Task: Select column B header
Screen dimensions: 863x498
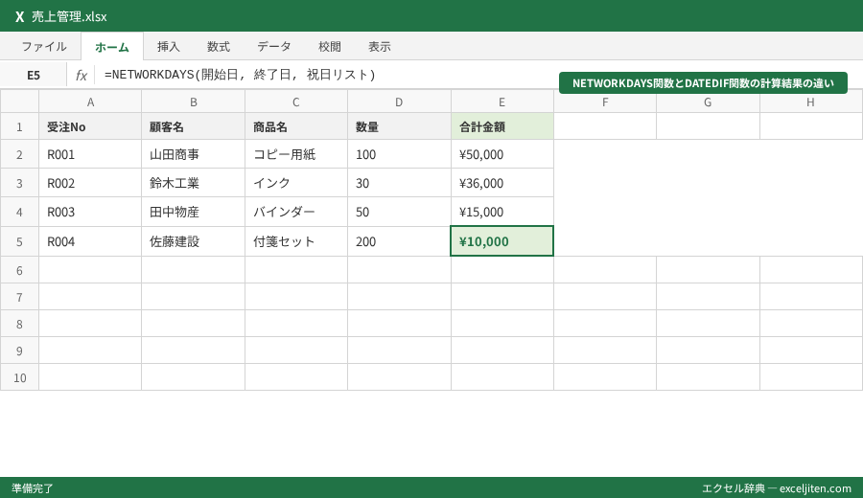Action: tap(193, 102)
